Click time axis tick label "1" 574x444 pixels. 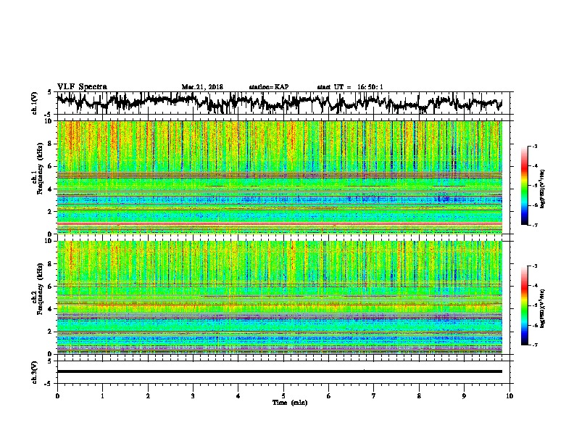click(x=102, y=395)
